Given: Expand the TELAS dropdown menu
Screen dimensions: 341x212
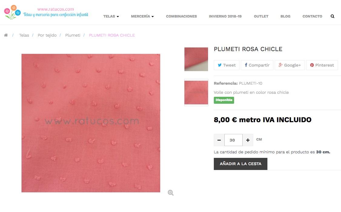Looking at the screenshot, I should point(111,16).
